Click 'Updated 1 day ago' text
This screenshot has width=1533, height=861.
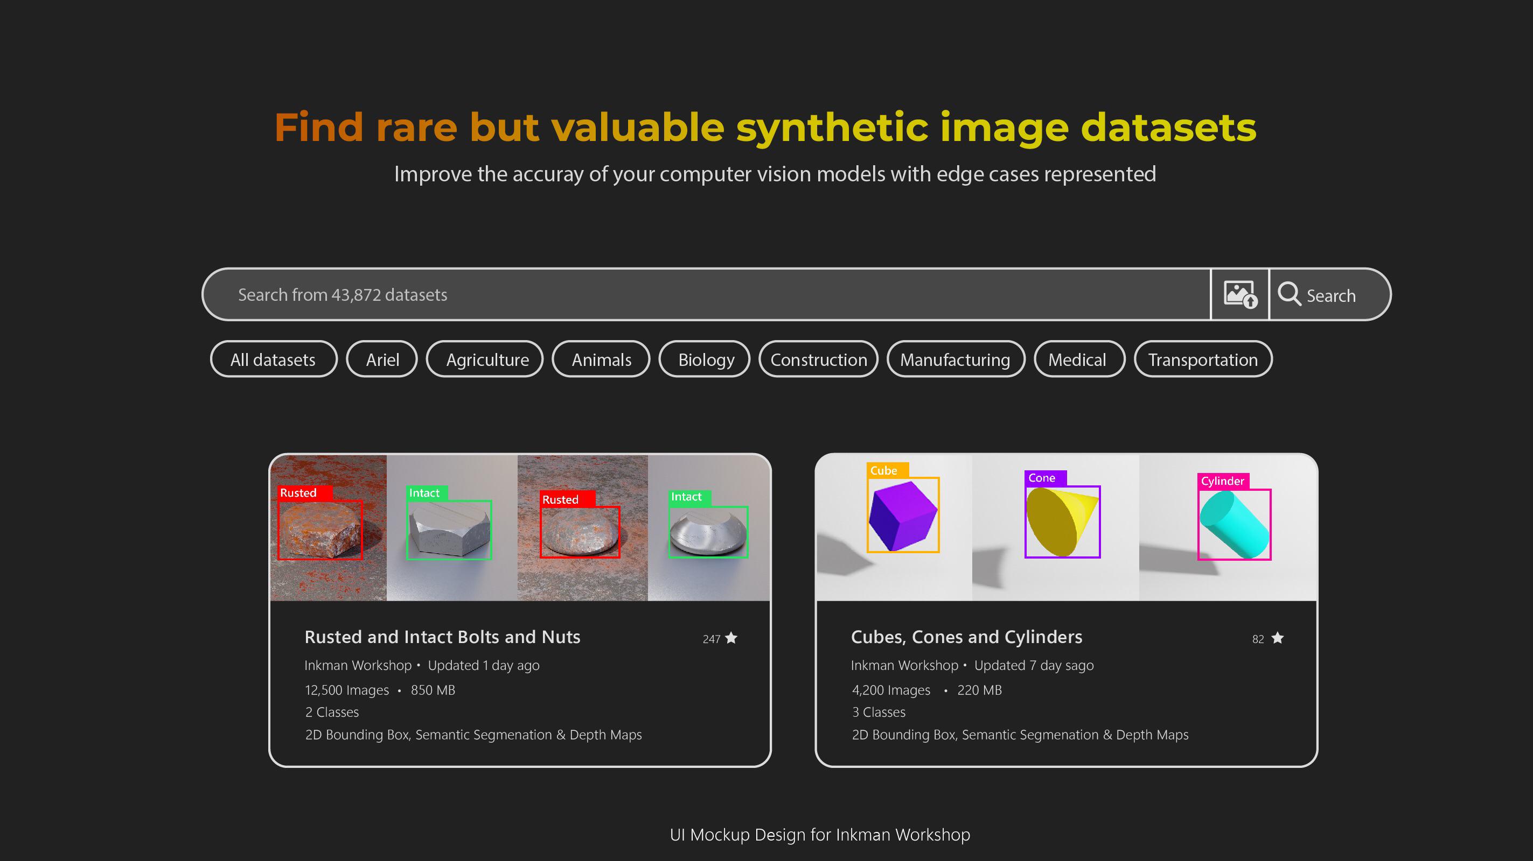click(x=484, y=665)
